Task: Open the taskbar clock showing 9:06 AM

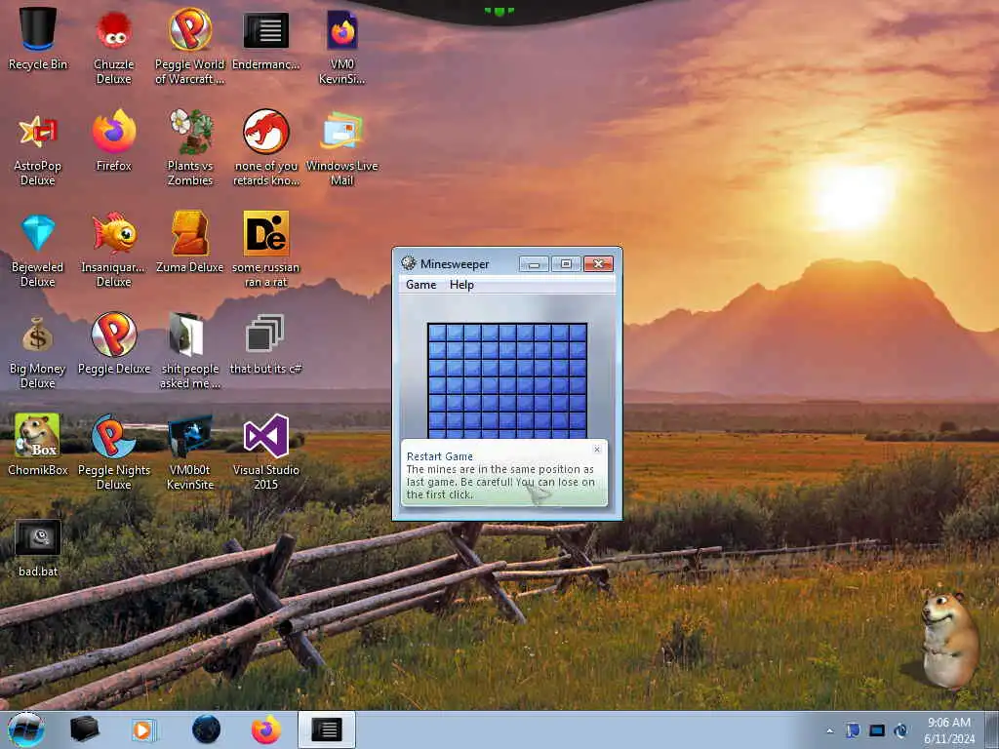Action: [x=948, y=729]
